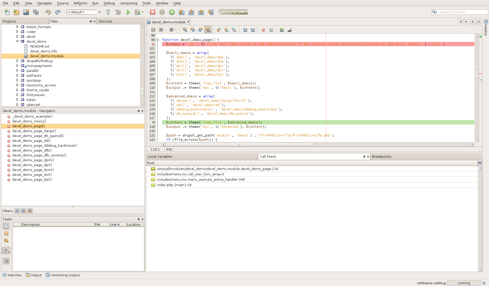Click the Step Over debugger icon
Image resolution: width=489 pixels, height=286 pixels.
click(182, 12)
